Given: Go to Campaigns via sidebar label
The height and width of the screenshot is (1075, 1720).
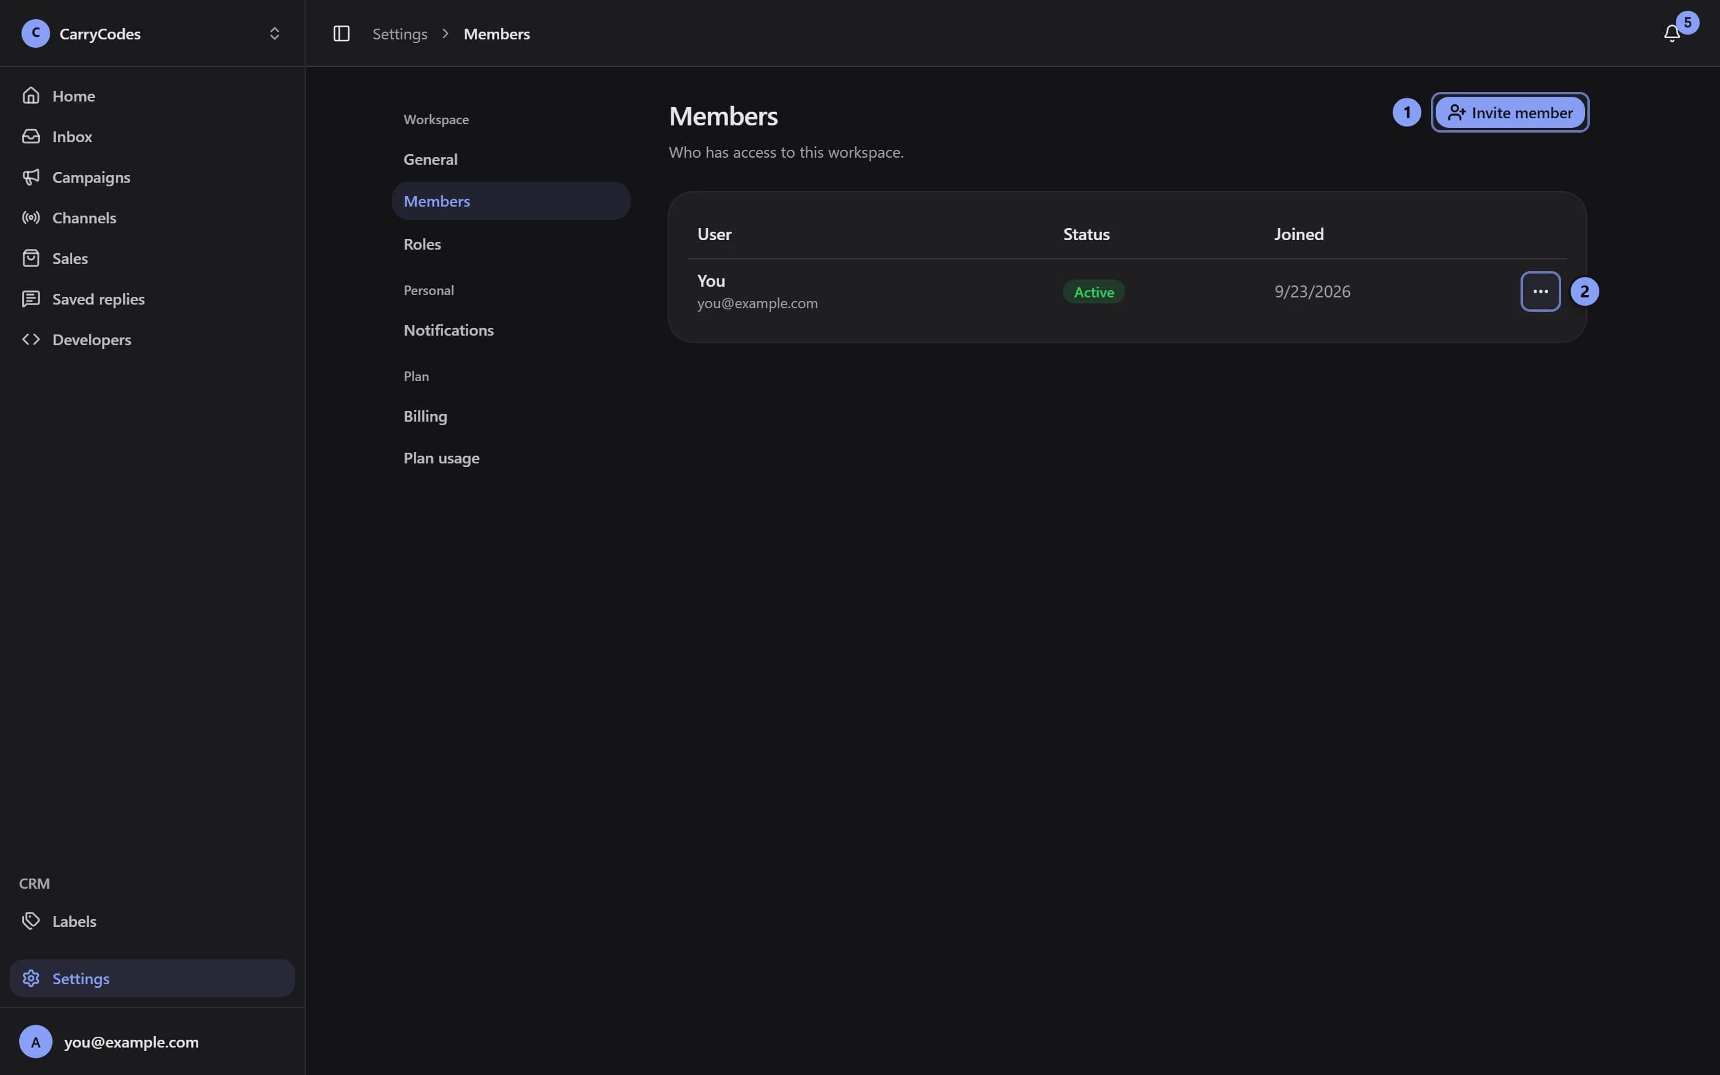Looking at the screenshot, I should tap(91, 177).
